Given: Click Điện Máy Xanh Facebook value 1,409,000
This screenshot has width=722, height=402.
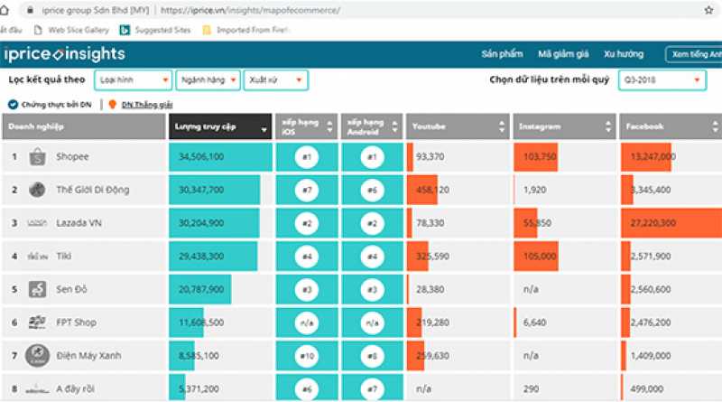Looking at the screenshot, I should (651, 356).
